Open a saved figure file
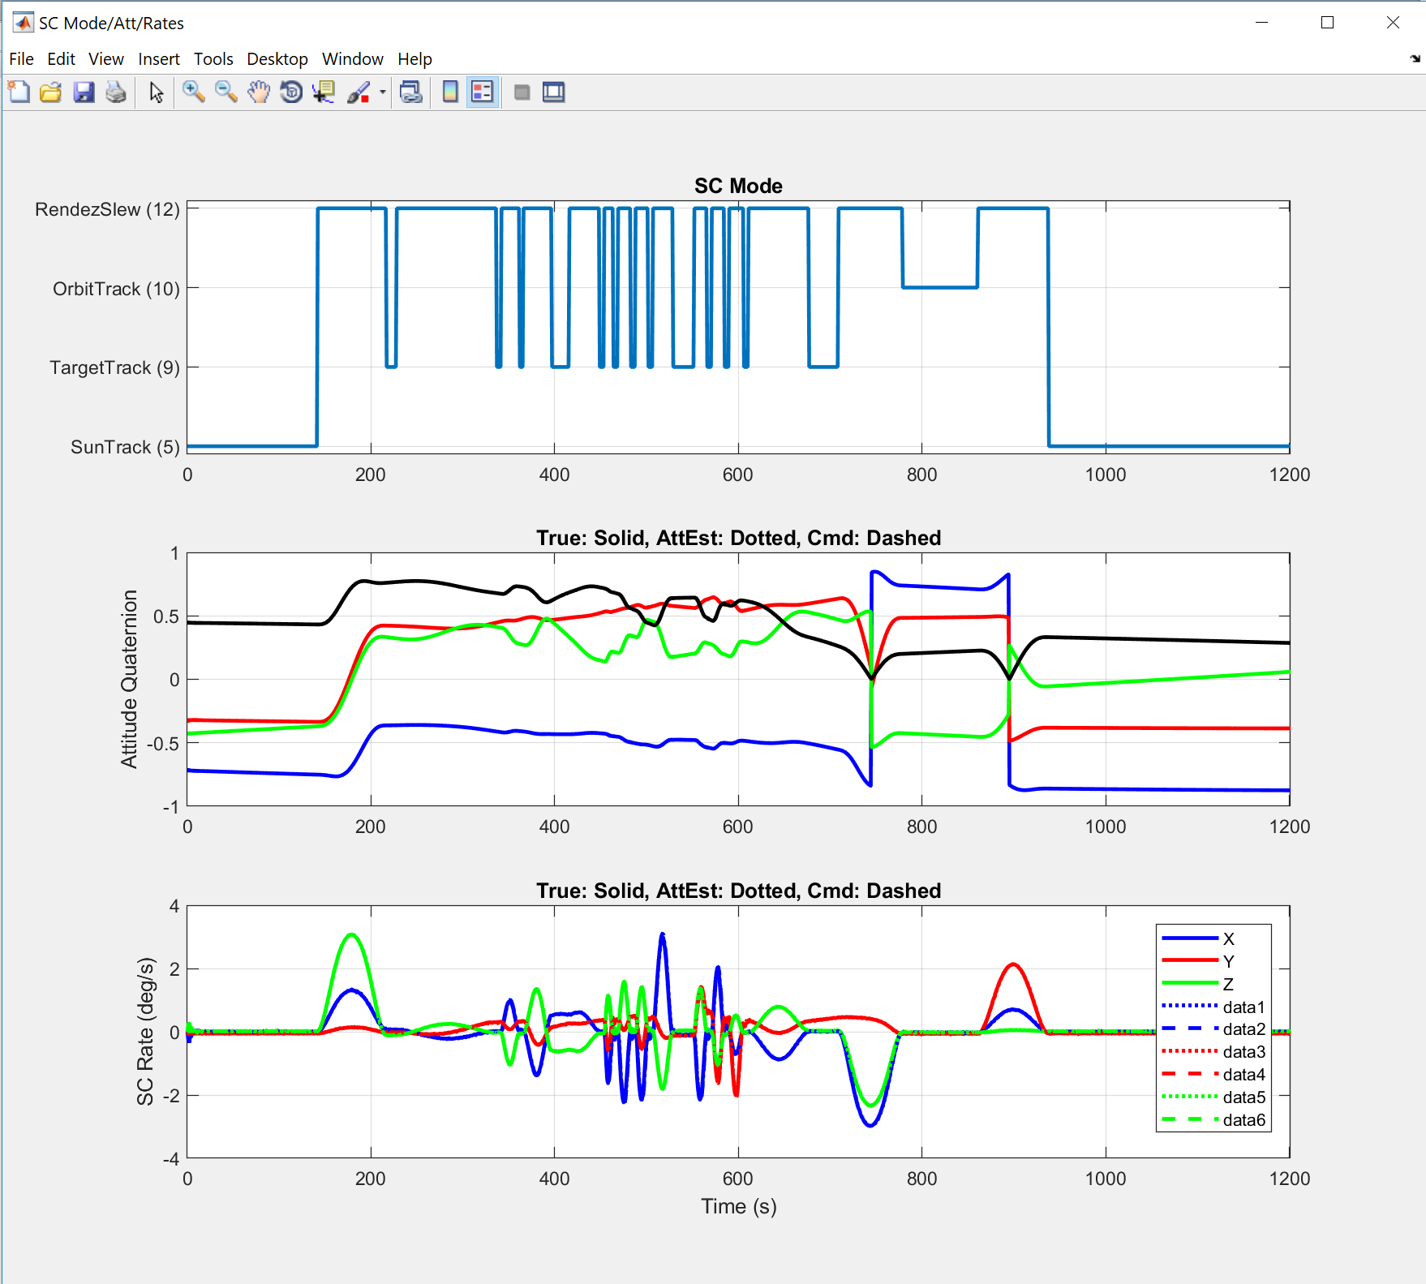The height and width of the screenshot is (1284, 1426). tap(50, 92)
